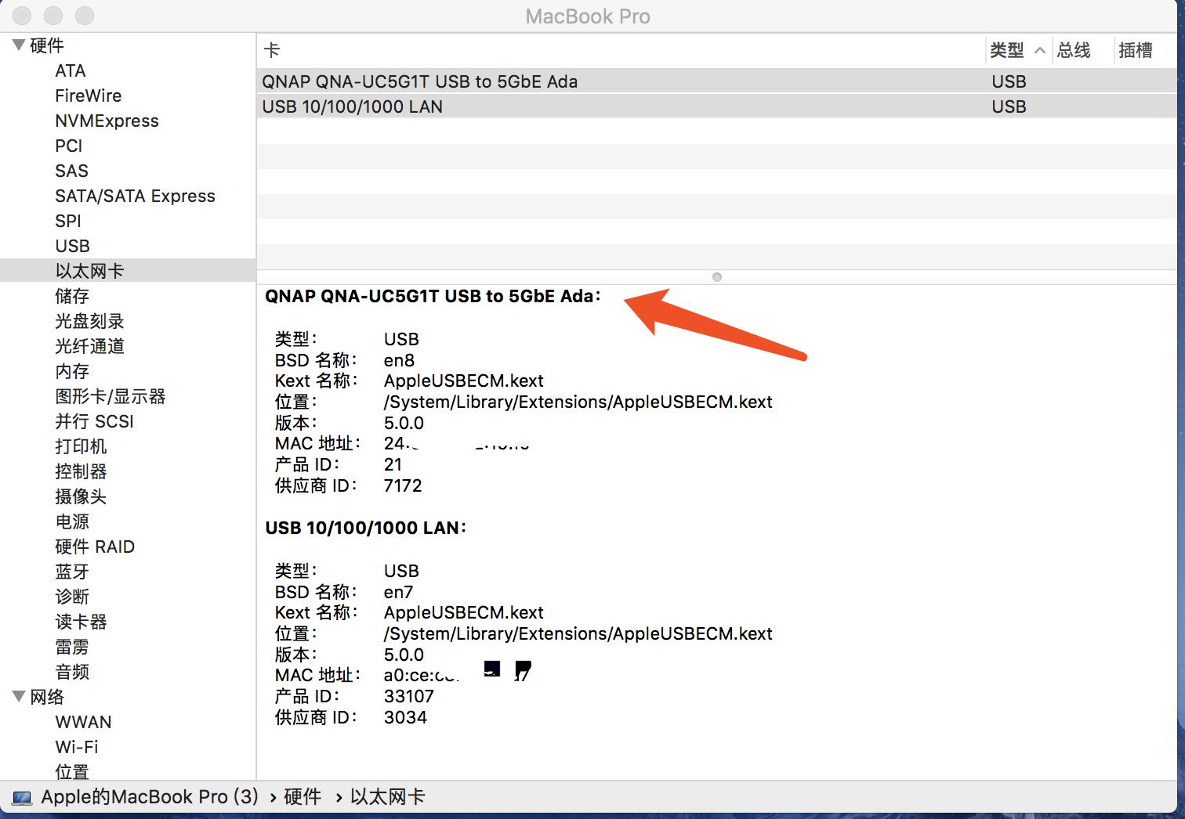Click the 插槽 column header
This screenshot has width=1185, height=819.
click(x=1135, y=49)
